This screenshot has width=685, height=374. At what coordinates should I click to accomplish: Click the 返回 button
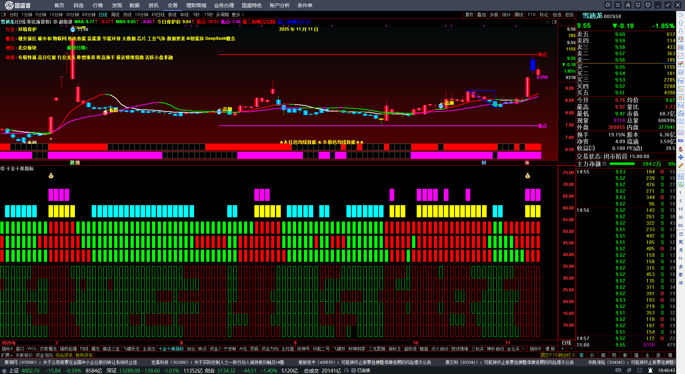[x=569, y=15]
